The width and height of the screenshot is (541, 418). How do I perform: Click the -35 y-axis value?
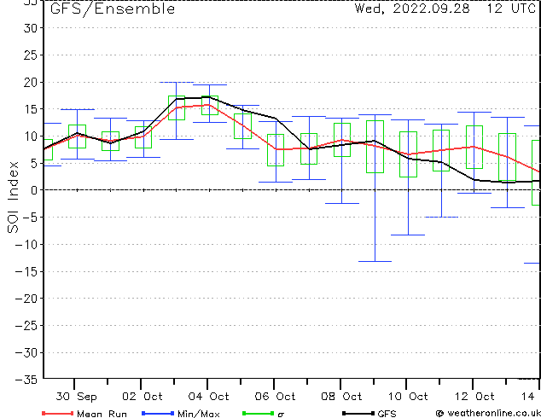[x=26, y=380]
